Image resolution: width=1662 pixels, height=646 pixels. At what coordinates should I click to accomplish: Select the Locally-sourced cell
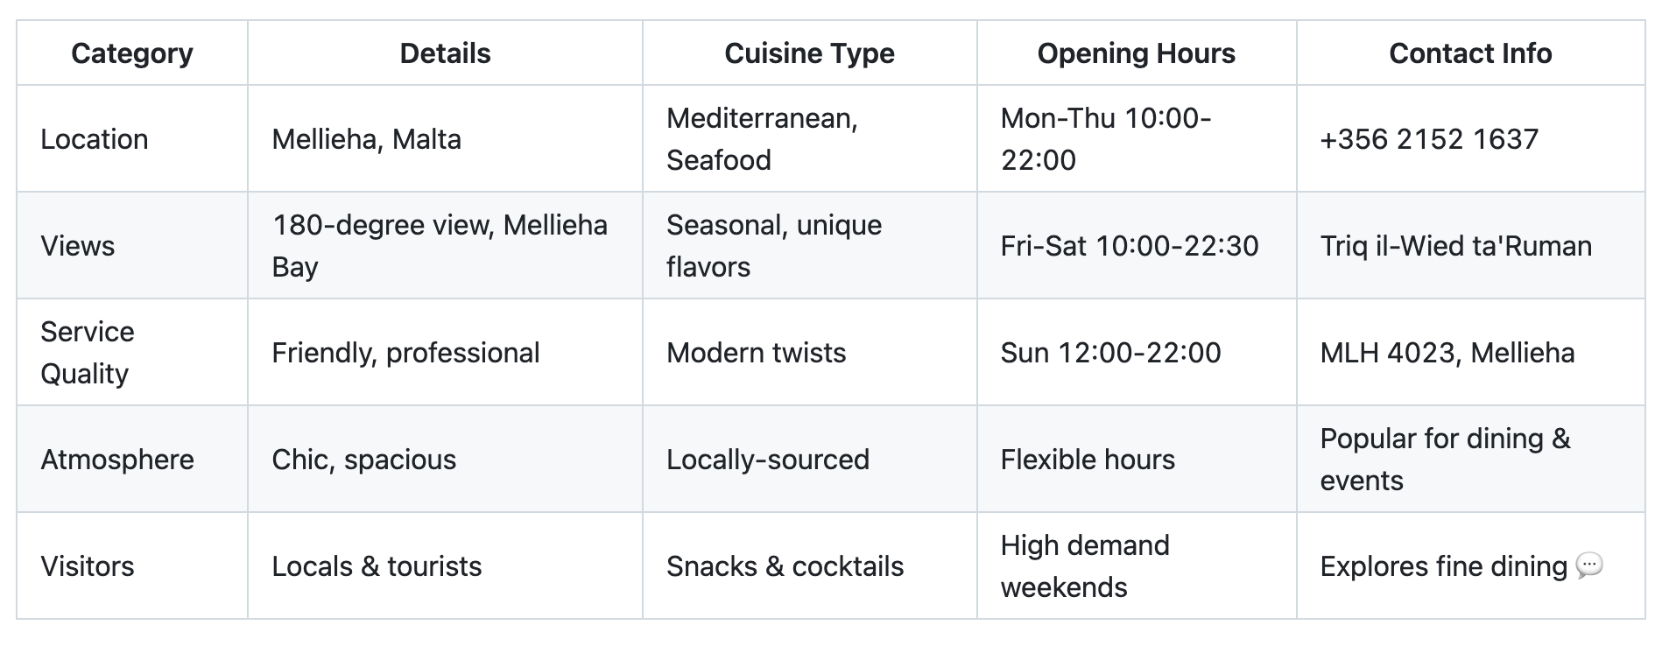810,459
